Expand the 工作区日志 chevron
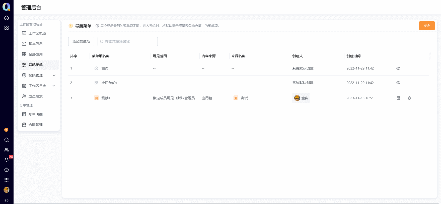This screenshot has height=204, width=441. coord(54,86)
